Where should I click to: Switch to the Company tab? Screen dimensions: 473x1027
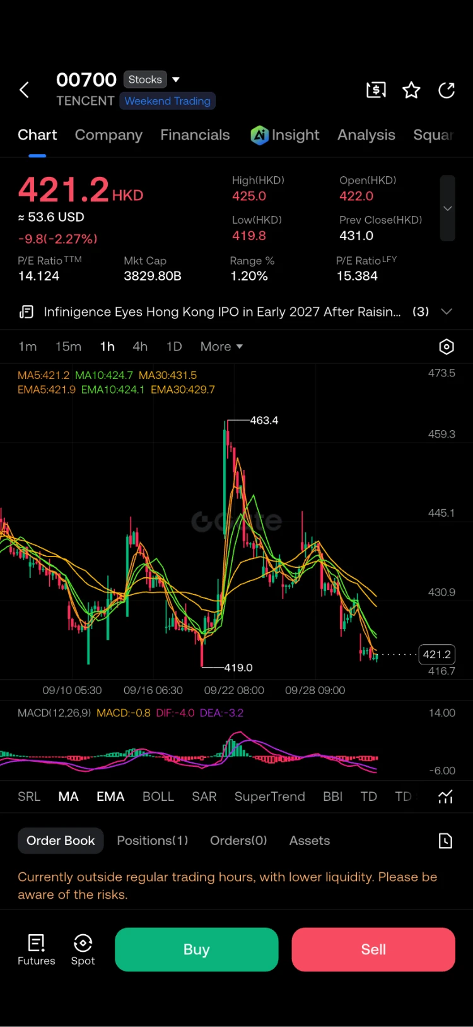[x=108, y=135]
